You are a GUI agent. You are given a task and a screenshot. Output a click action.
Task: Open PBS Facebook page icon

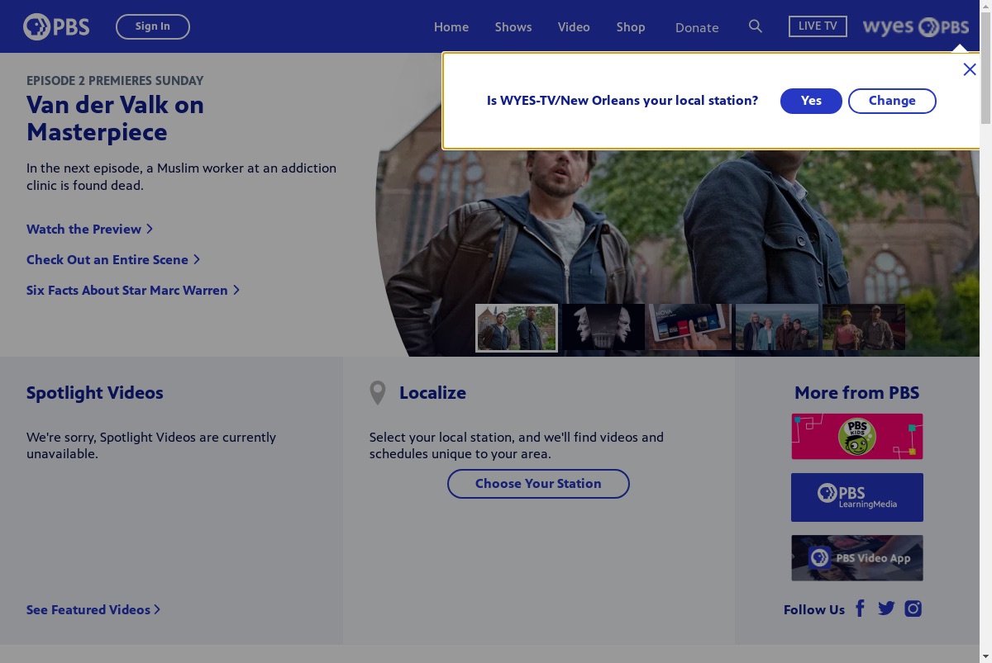(x=860, y=609)
